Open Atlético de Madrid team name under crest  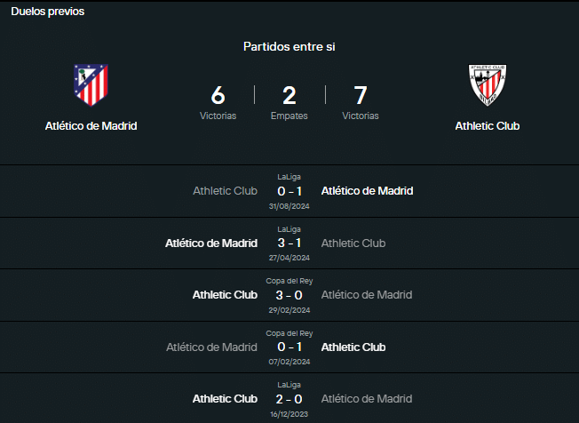pos(91,126)
